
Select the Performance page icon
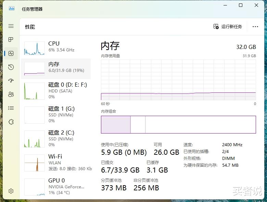(11, 53)
